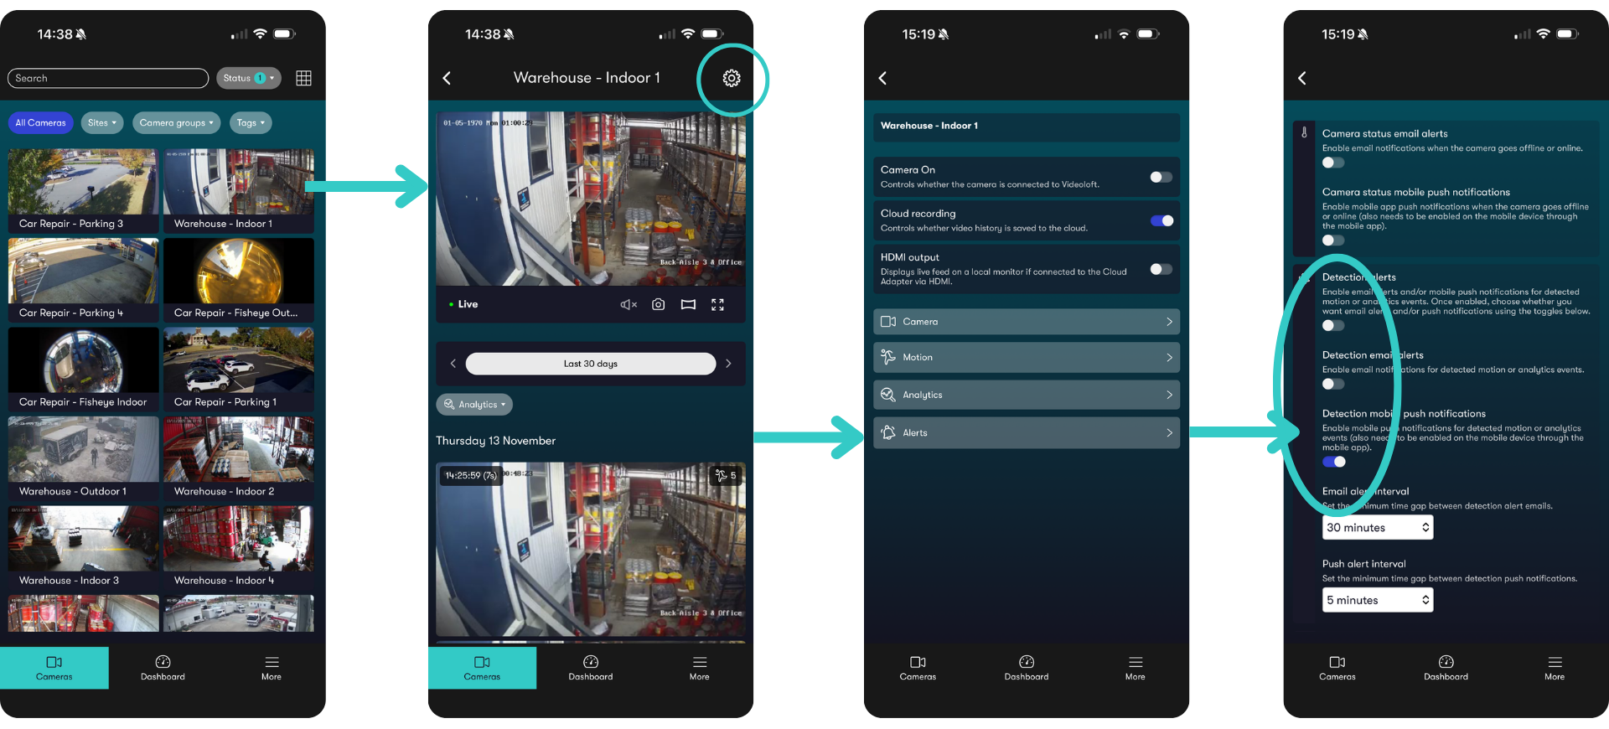Open Cameras tab on the camera settings screen
This screenshot has height=729, width=1609.
[x=918, y=668]
